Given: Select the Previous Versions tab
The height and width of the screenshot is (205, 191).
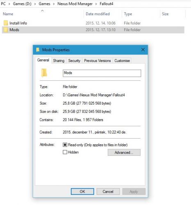Looking at the screenshot, I should coord(97,61).
